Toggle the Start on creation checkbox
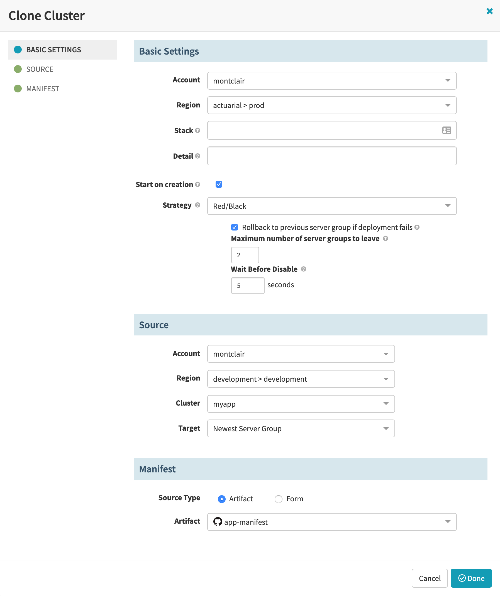Screen dimensions: 500x596 pyautogui.click(x=219, y=184)
